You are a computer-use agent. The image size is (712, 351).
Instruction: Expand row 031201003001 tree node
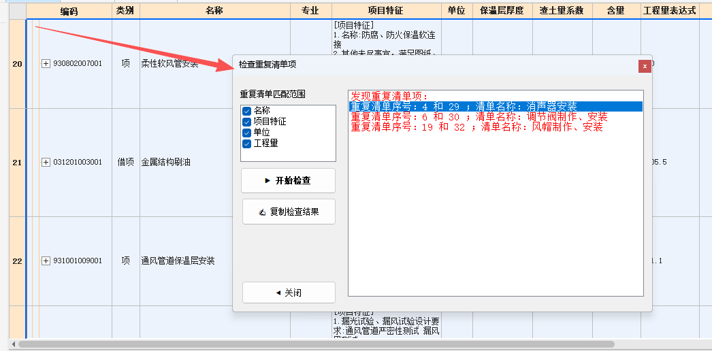pyautogui.click(x=46, y=163)
